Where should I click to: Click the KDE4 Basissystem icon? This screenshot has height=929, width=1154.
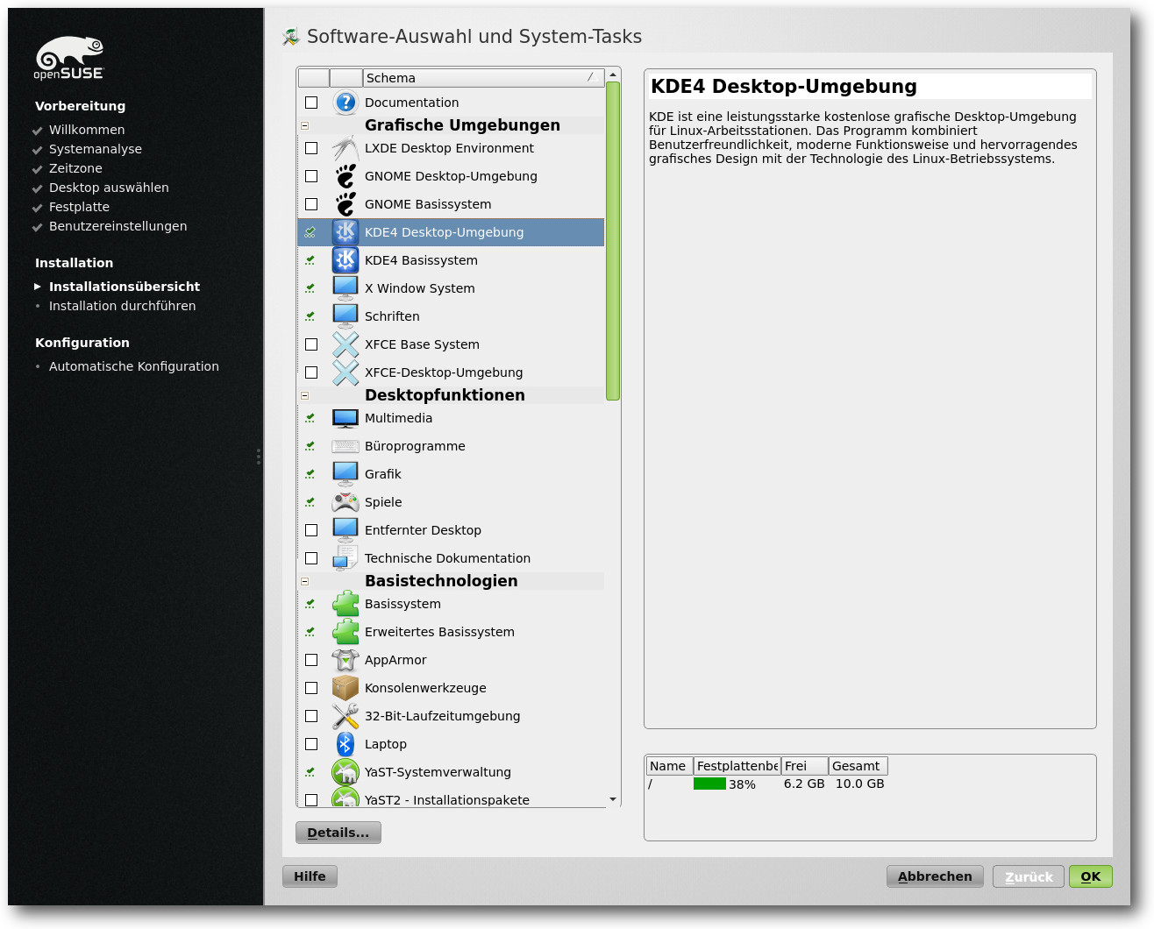345,260
